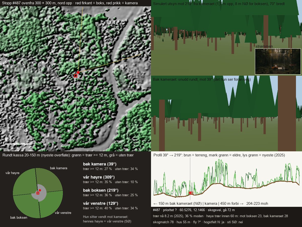Image resolution: width=302 pixels, height=227 pixels.
Task: Click the note 'Hun sitter vendt mot kameraet:'
Action: 106,217
